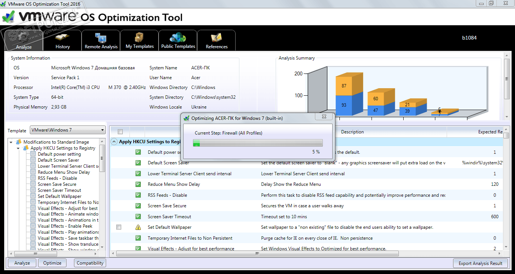
Task: Click the Export Analysis Result button
Action: tap(480, 263)
